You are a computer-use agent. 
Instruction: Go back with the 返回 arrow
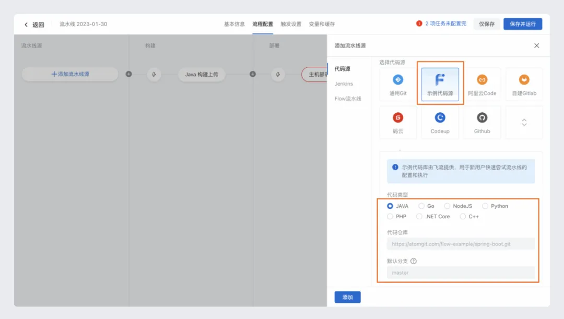(x=26, y=25)
